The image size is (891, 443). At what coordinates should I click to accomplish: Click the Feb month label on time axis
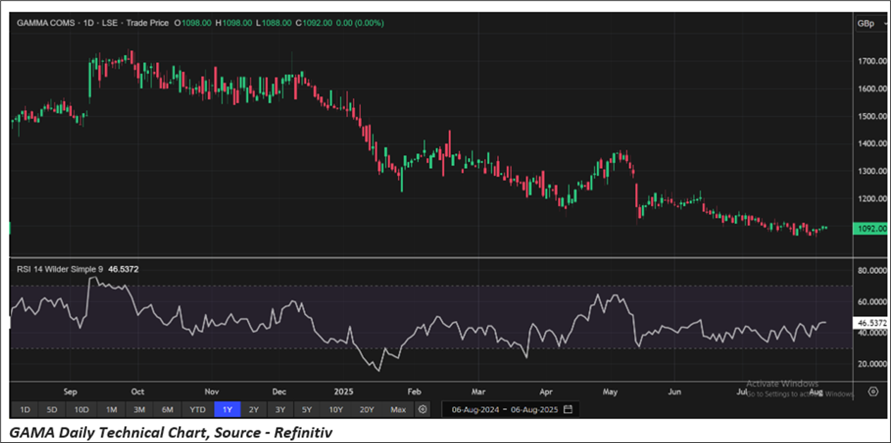[x=414, y=392]
